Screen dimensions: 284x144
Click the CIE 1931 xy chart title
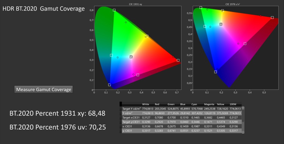pyautogui.click(x=135, y=4)
